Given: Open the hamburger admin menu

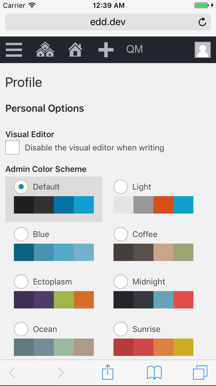Looking at the screenshot, I should click(x=14, y=49).
